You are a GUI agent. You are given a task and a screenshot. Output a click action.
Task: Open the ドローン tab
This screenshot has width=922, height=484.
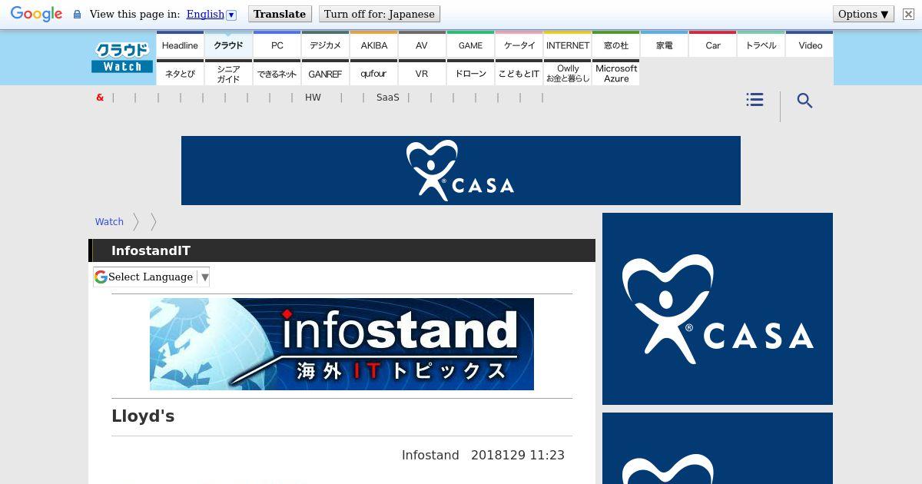coord(470,73)
